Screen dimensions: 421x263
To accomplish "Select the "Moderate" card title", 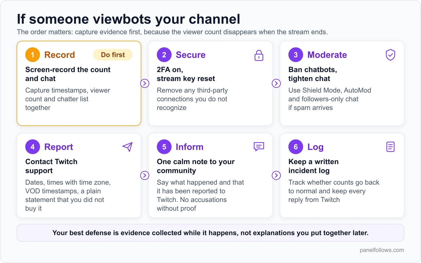I will click(x=327, y=55).
